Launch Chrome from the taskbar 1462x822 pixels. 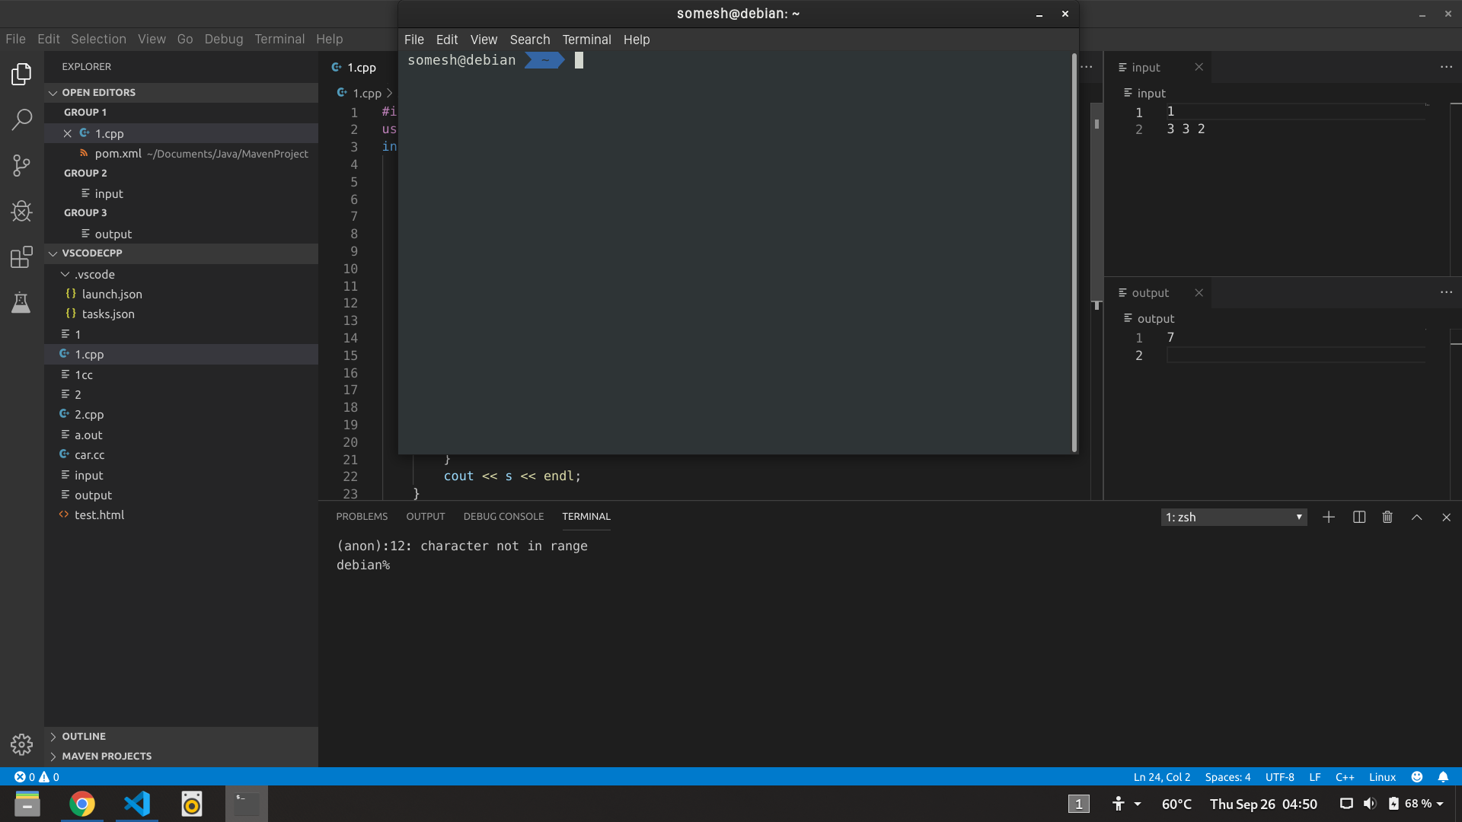[82, 804]
